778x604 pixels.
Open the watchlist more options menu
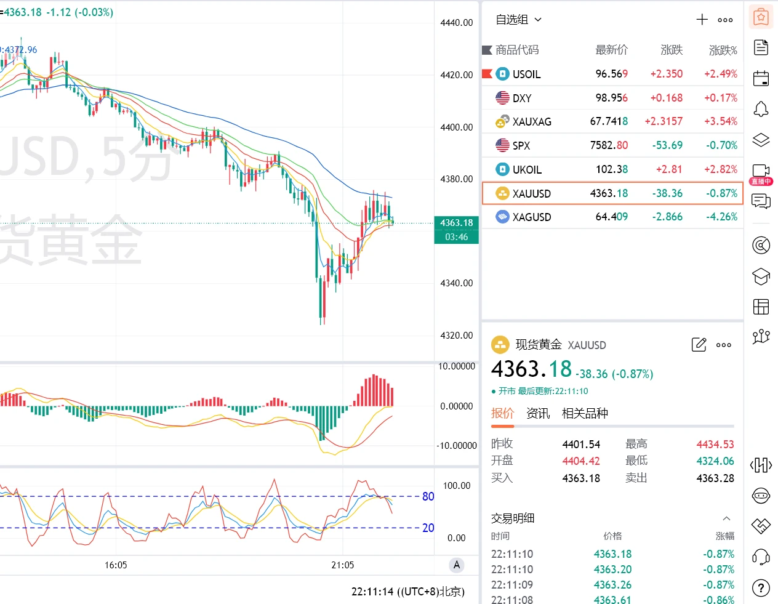coord(726,20)
